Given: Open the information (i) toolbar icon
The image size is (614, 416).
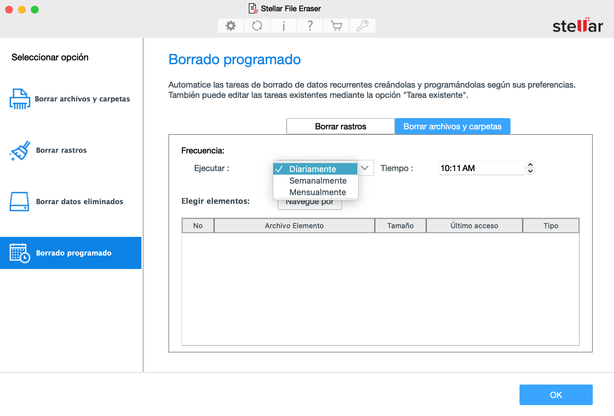Looking at the screenshot, I should pyautogui.click(x=283, y=26).
